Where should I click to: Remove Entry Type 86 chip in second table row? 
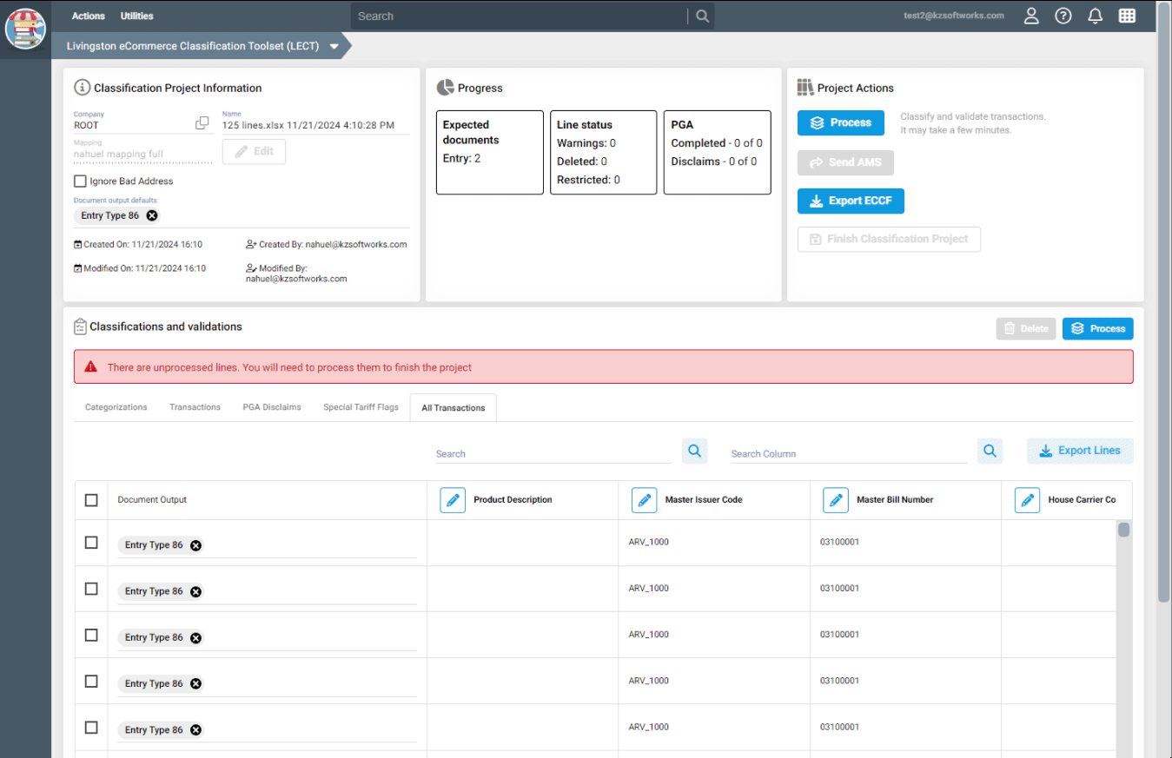(x=195, y=591)
